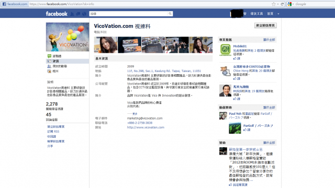Viewport: 335px width, 188px height.
Task: Open the Paul Yeh name link
Action: [x=235, y=114]
